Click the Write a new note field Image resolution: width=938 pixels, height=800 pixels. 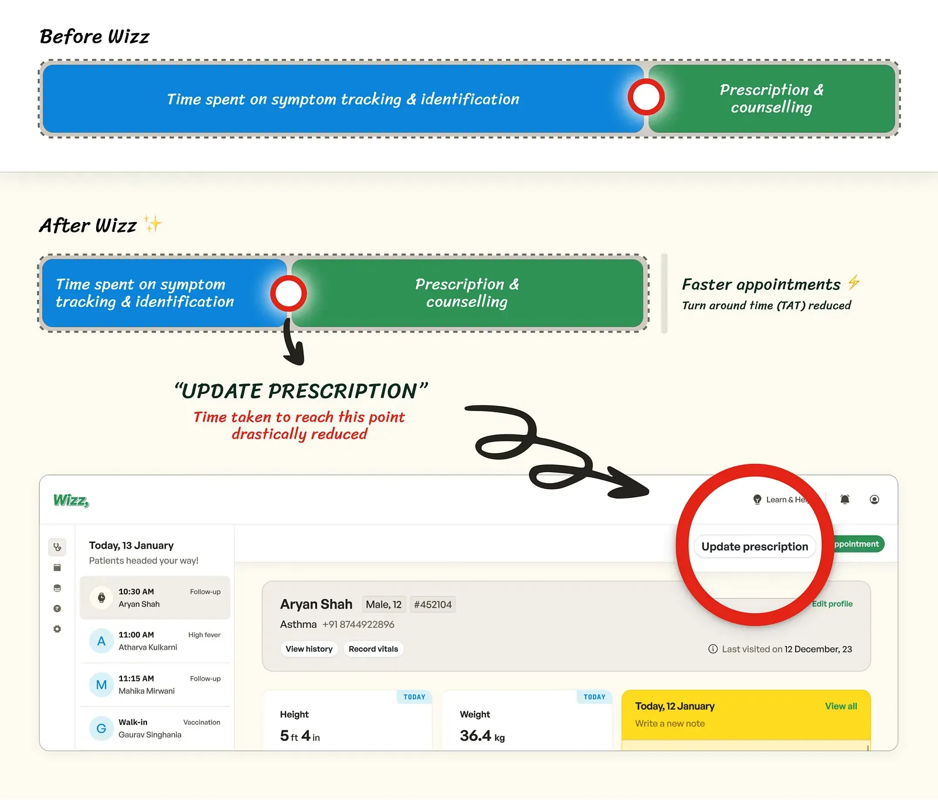pos(670,723)
